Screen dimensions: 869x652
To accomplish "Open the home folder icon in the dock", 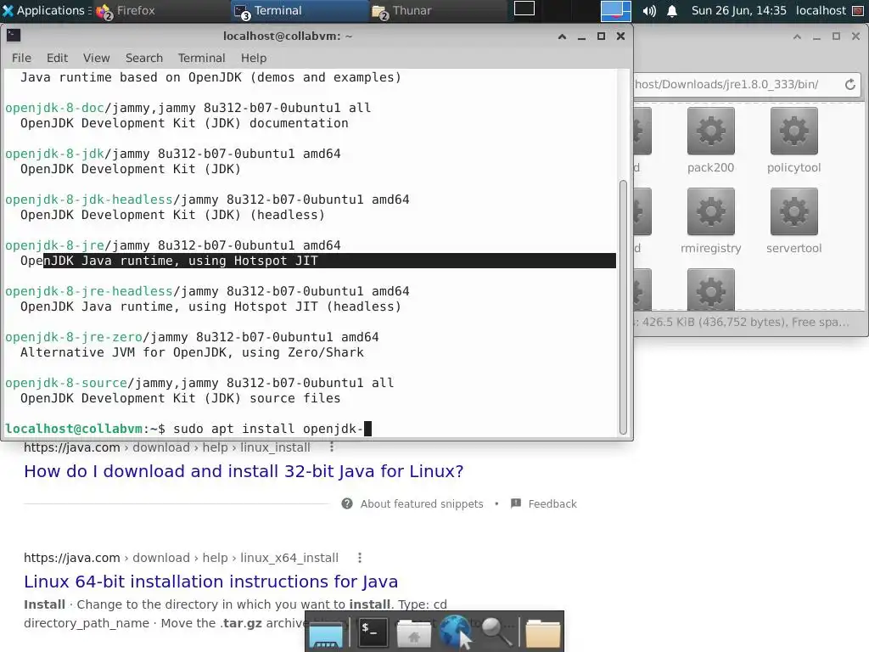I will (413, 632).
